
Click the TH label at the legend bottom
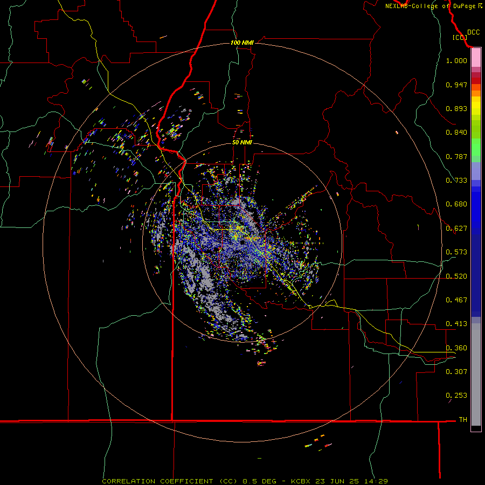463,420
